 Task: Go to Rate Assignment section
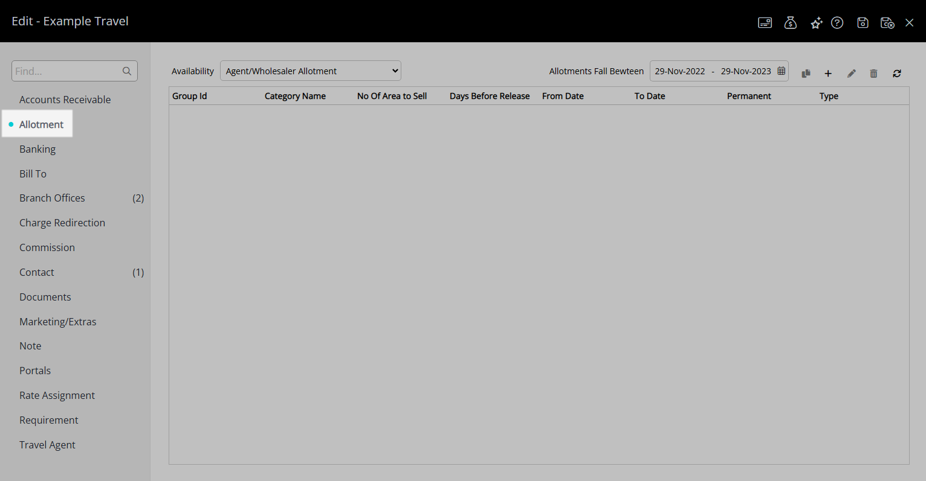click(57, 395)
